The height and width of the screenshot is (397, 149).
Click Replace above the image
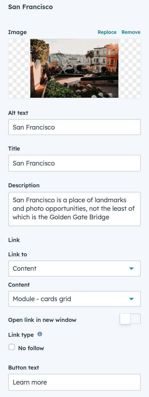pos(107,32)
